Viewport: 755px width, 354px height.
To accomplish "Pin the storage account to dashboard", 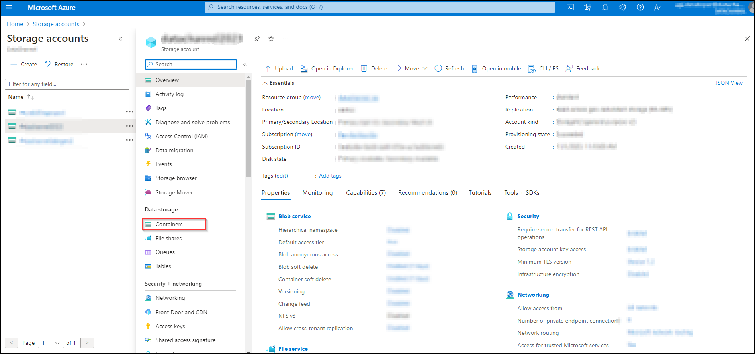I will point(257,39).
